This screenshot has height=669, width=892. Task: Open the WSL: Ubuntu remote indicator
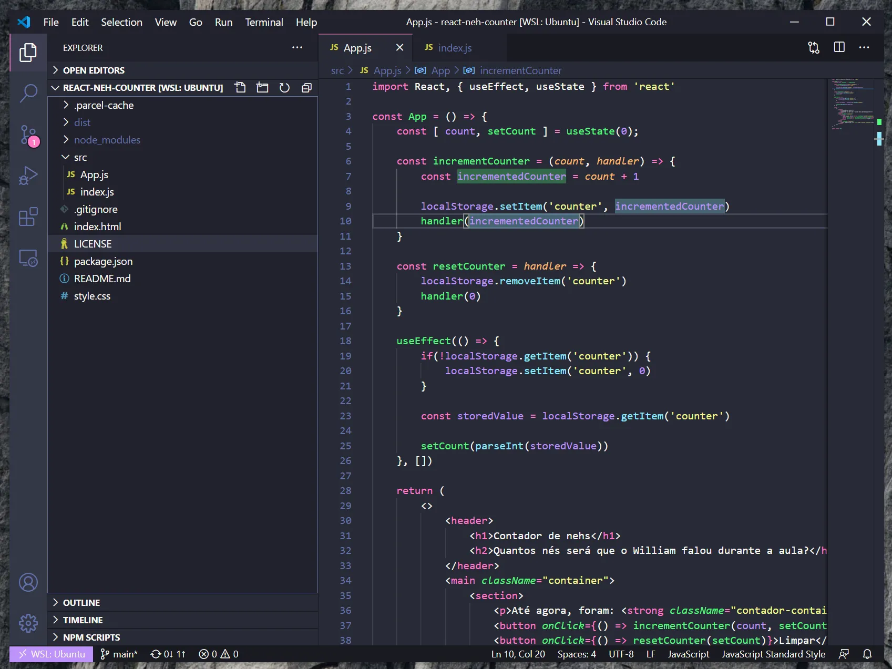pos(50,654)
